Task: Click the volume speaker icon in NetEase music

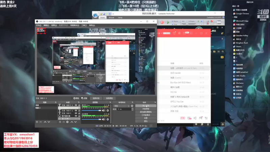Action: (x=195, y=118)
